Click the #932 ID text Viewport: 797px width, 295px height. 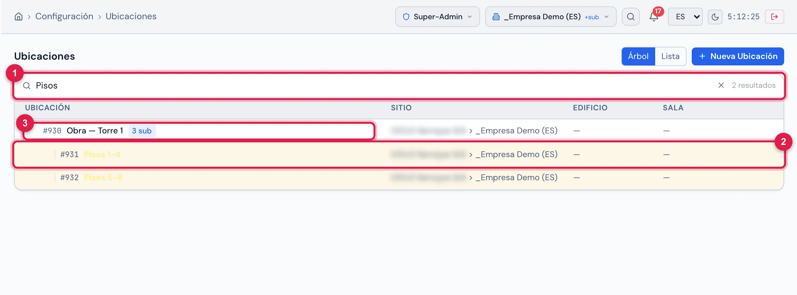point(69,178)
